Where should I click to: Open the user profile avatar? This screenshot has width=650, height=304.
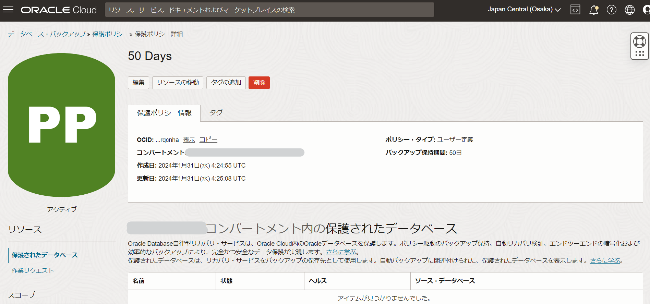click(646, 10)
